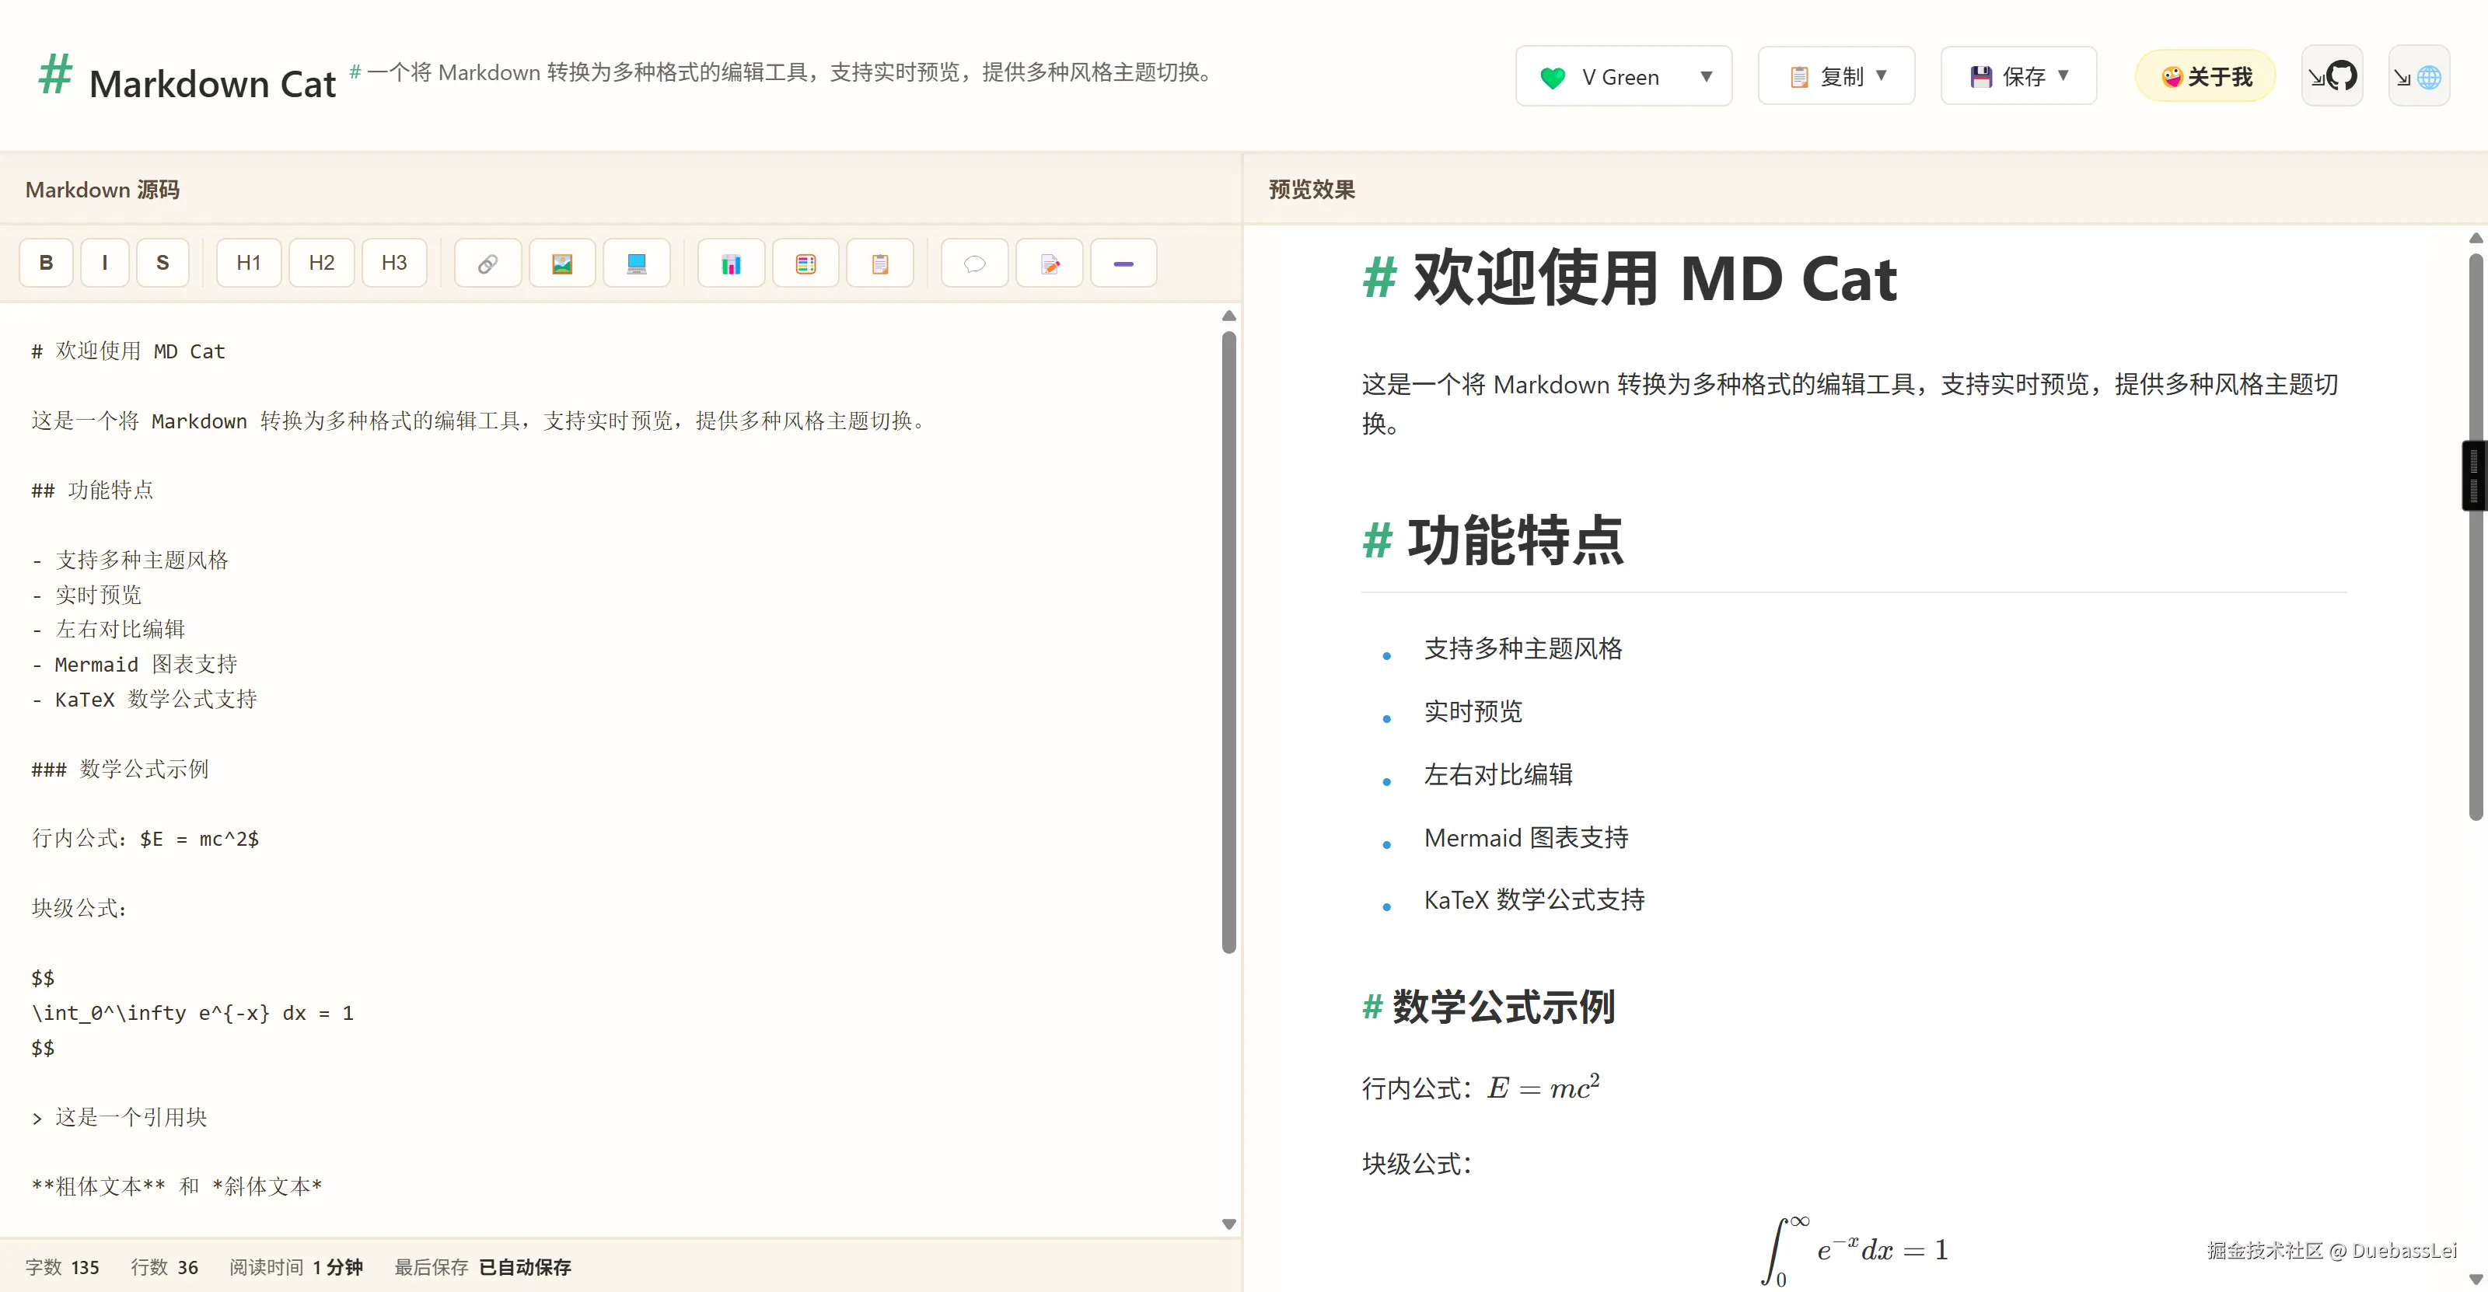This screenshot has width=2488, height=1292.
Task: Click the clipboard list toolbar icon
Action: [880, 264]
